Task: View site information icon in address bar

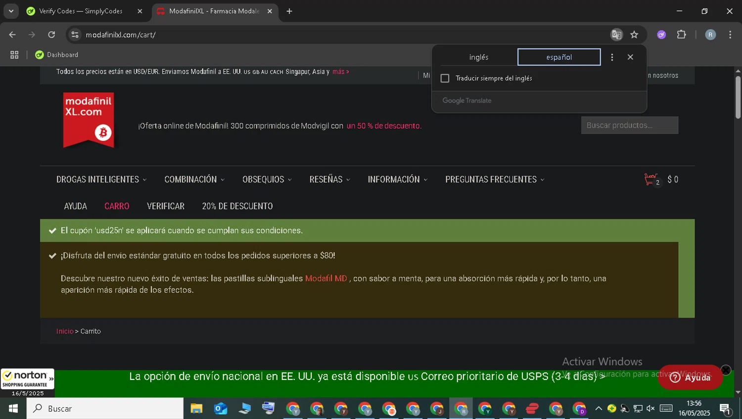Action: point(75,35)
